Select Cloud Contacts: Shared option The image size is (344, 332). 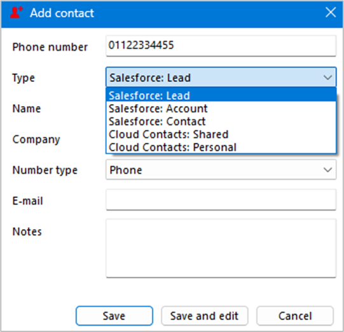[x=221, y=134]
